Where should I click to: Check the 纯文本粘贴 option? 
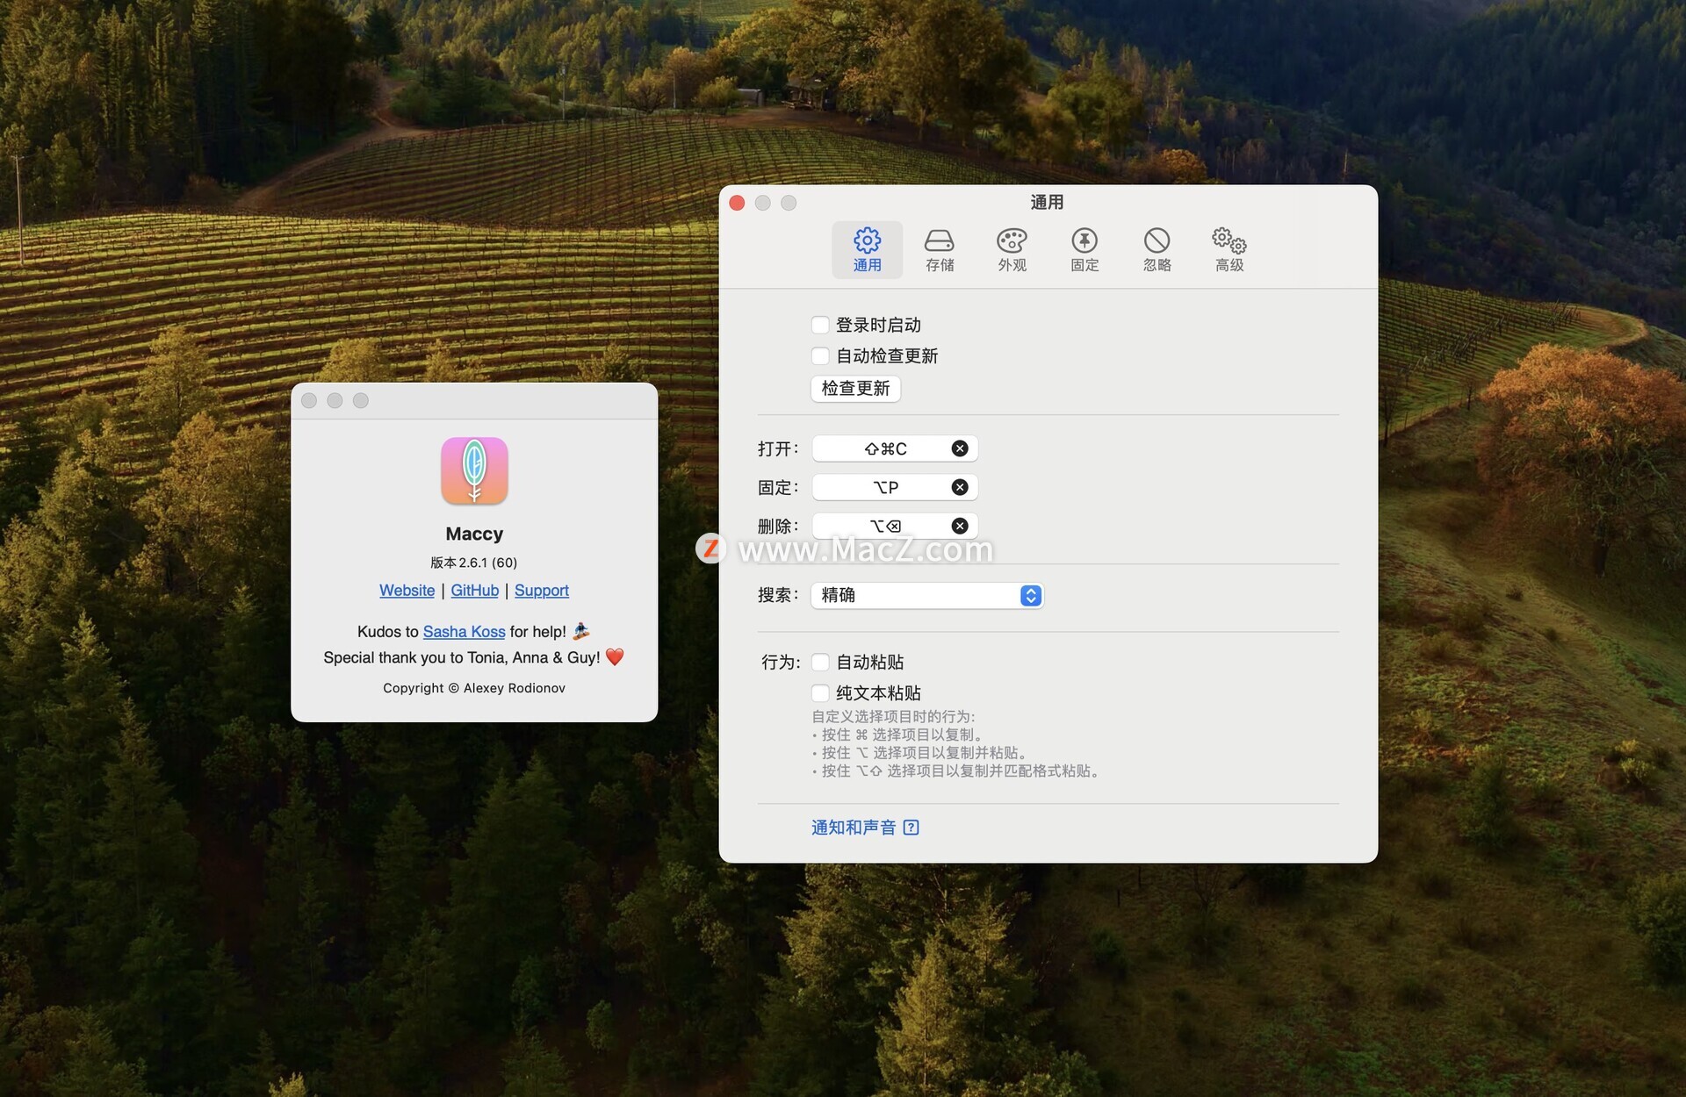[820, 692]
